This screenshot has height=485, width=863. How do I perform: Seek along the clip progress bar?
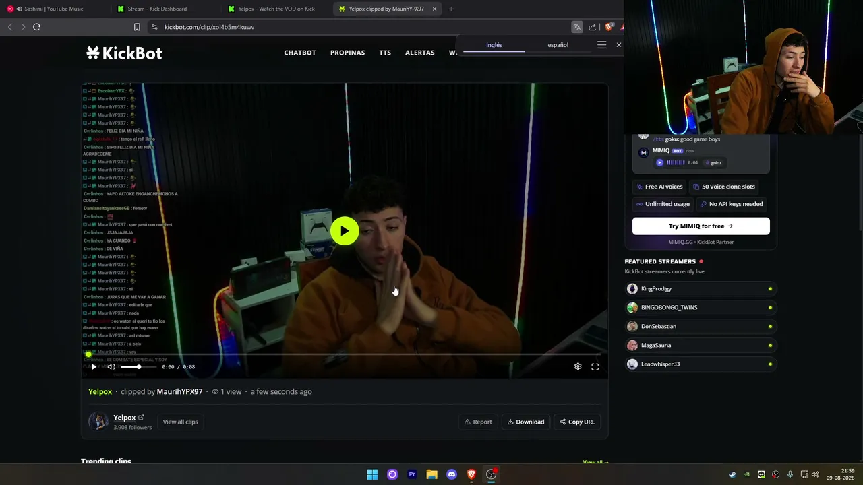click(x=344, y=354)
